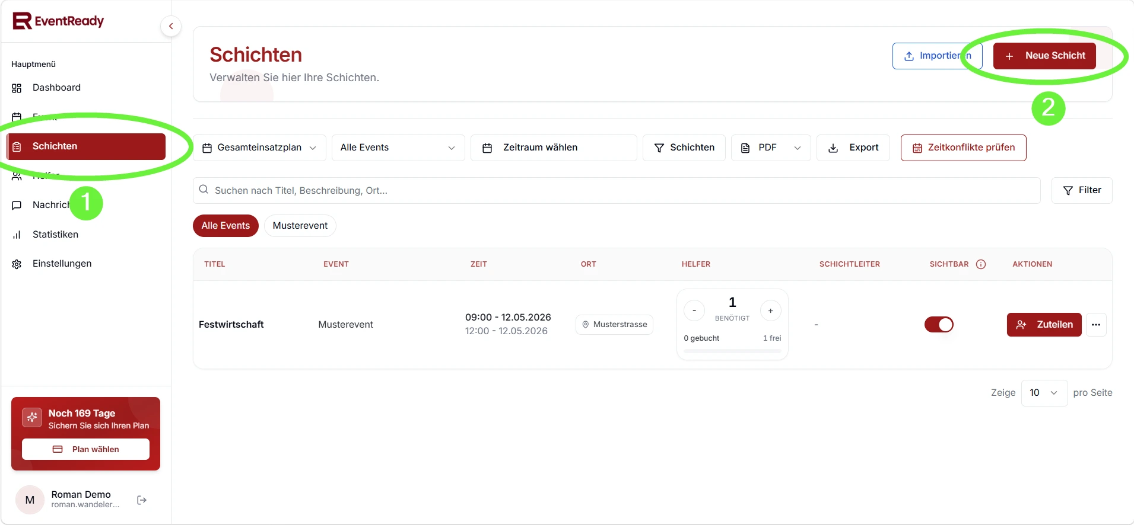1134x525 pixels.
Task: Click the Zeit column header
Action: 479,264
